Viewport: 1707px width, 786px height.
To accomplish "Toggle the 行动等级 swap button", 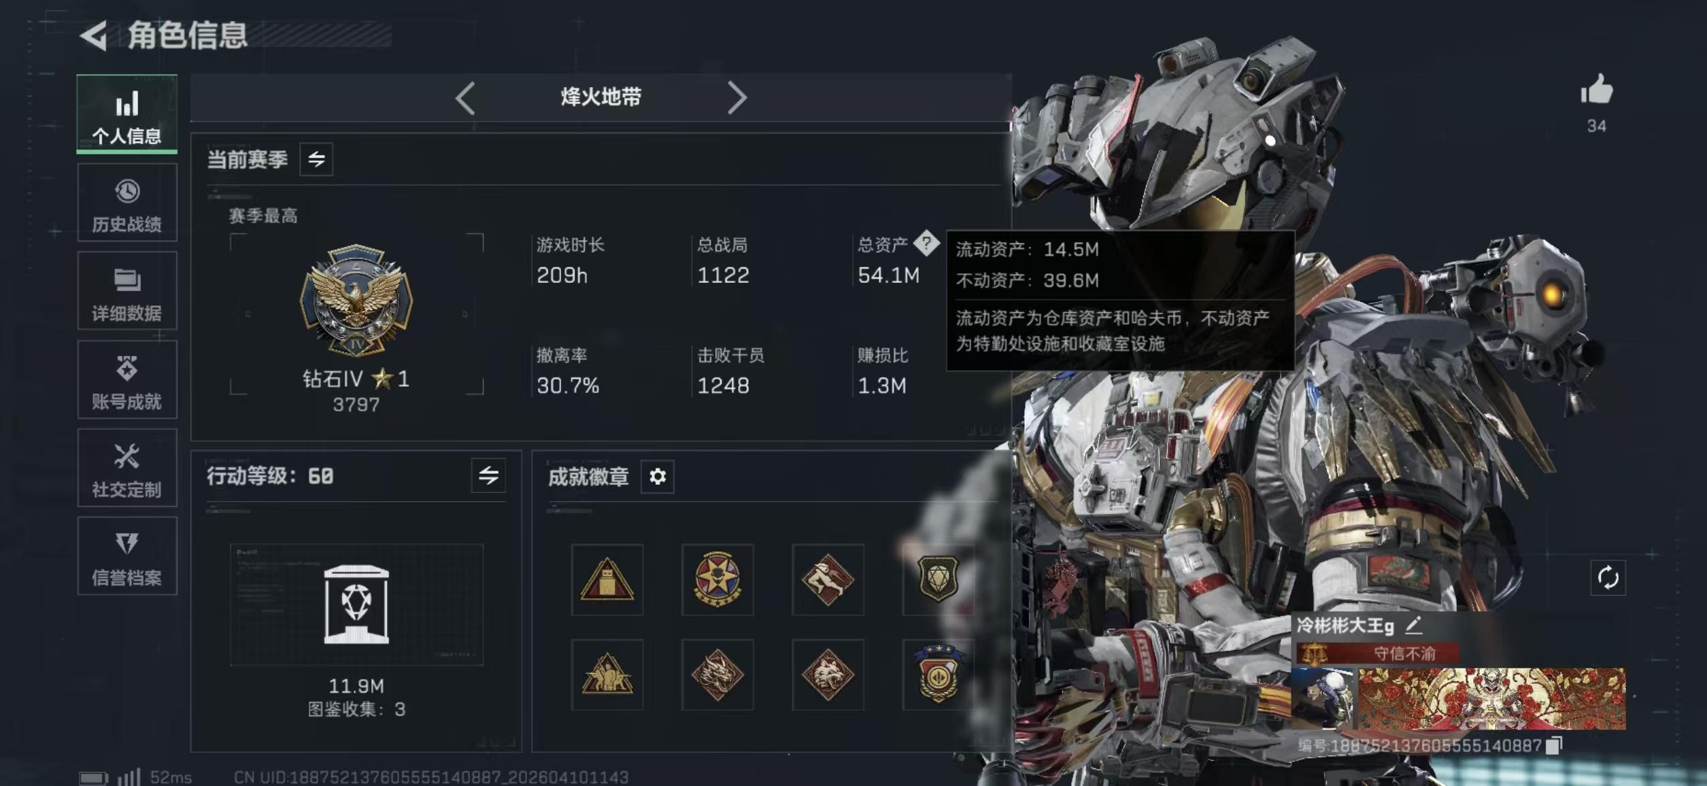I will (x=488, y=475).
